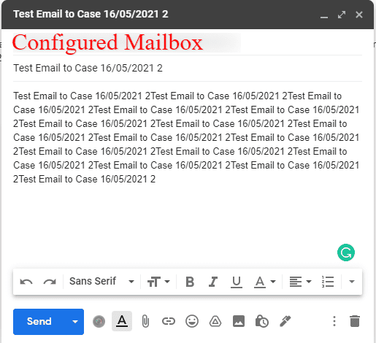Click the recipients field showing Configured Mailbox

click(188, 42)
